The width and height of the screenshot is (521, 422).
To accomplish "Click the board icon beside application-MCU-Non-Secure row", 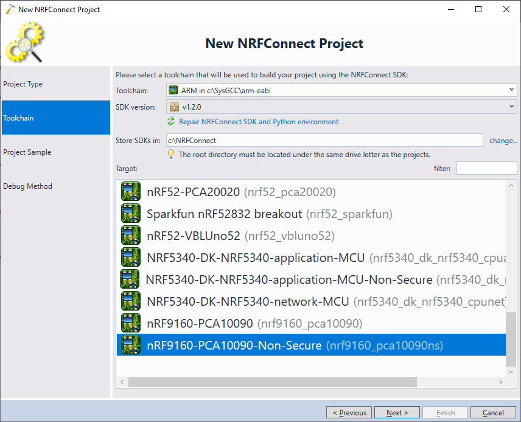I will tap(130, 279).
